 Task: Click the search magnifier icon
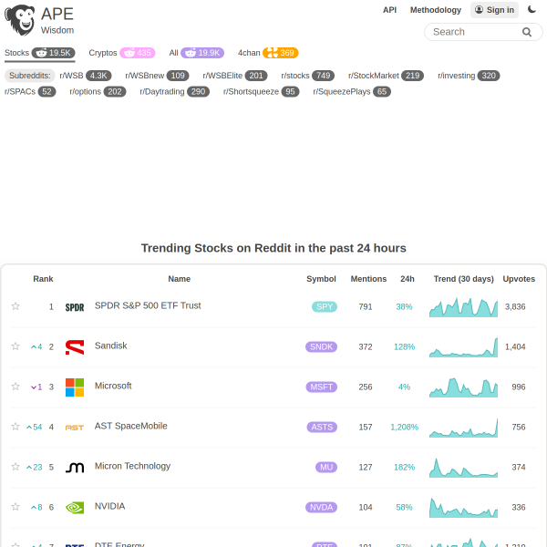[526, 32]
